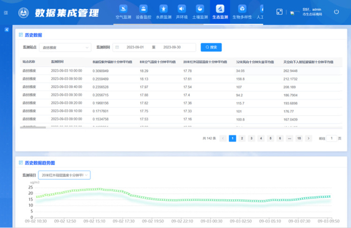
Task: Click the next page arrow
Action: tap(308, 138)
